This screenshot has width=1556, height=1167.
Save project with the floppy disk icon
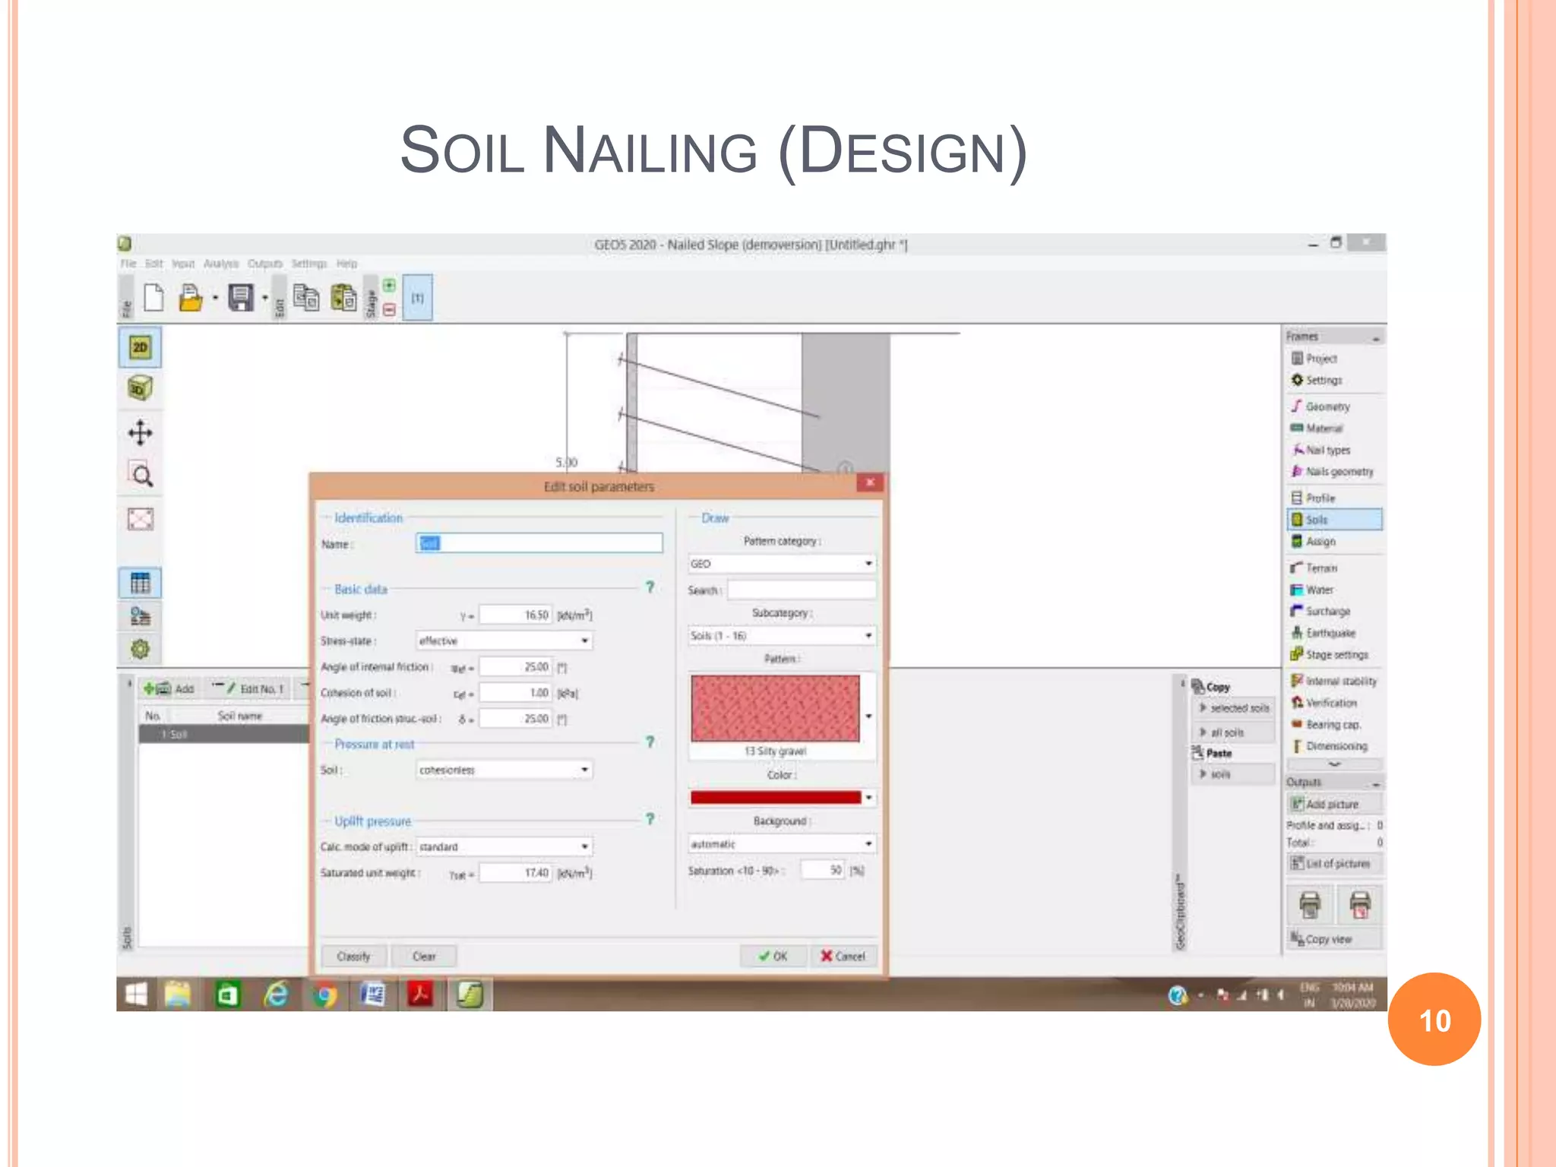[x=241, y=297]
